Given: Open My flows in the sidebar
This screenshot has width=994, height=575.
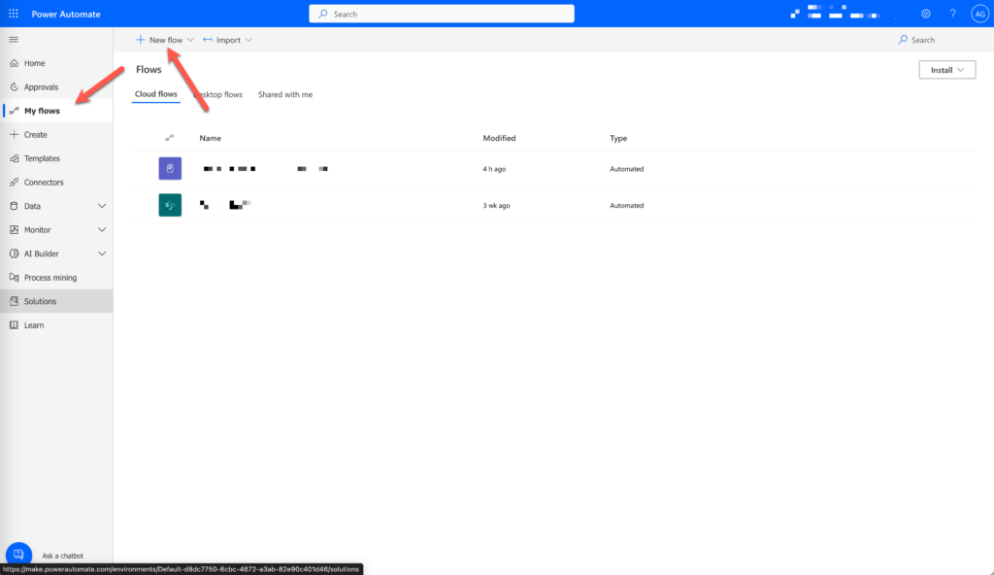Looking at the screenshot, I should click(56, 111).
